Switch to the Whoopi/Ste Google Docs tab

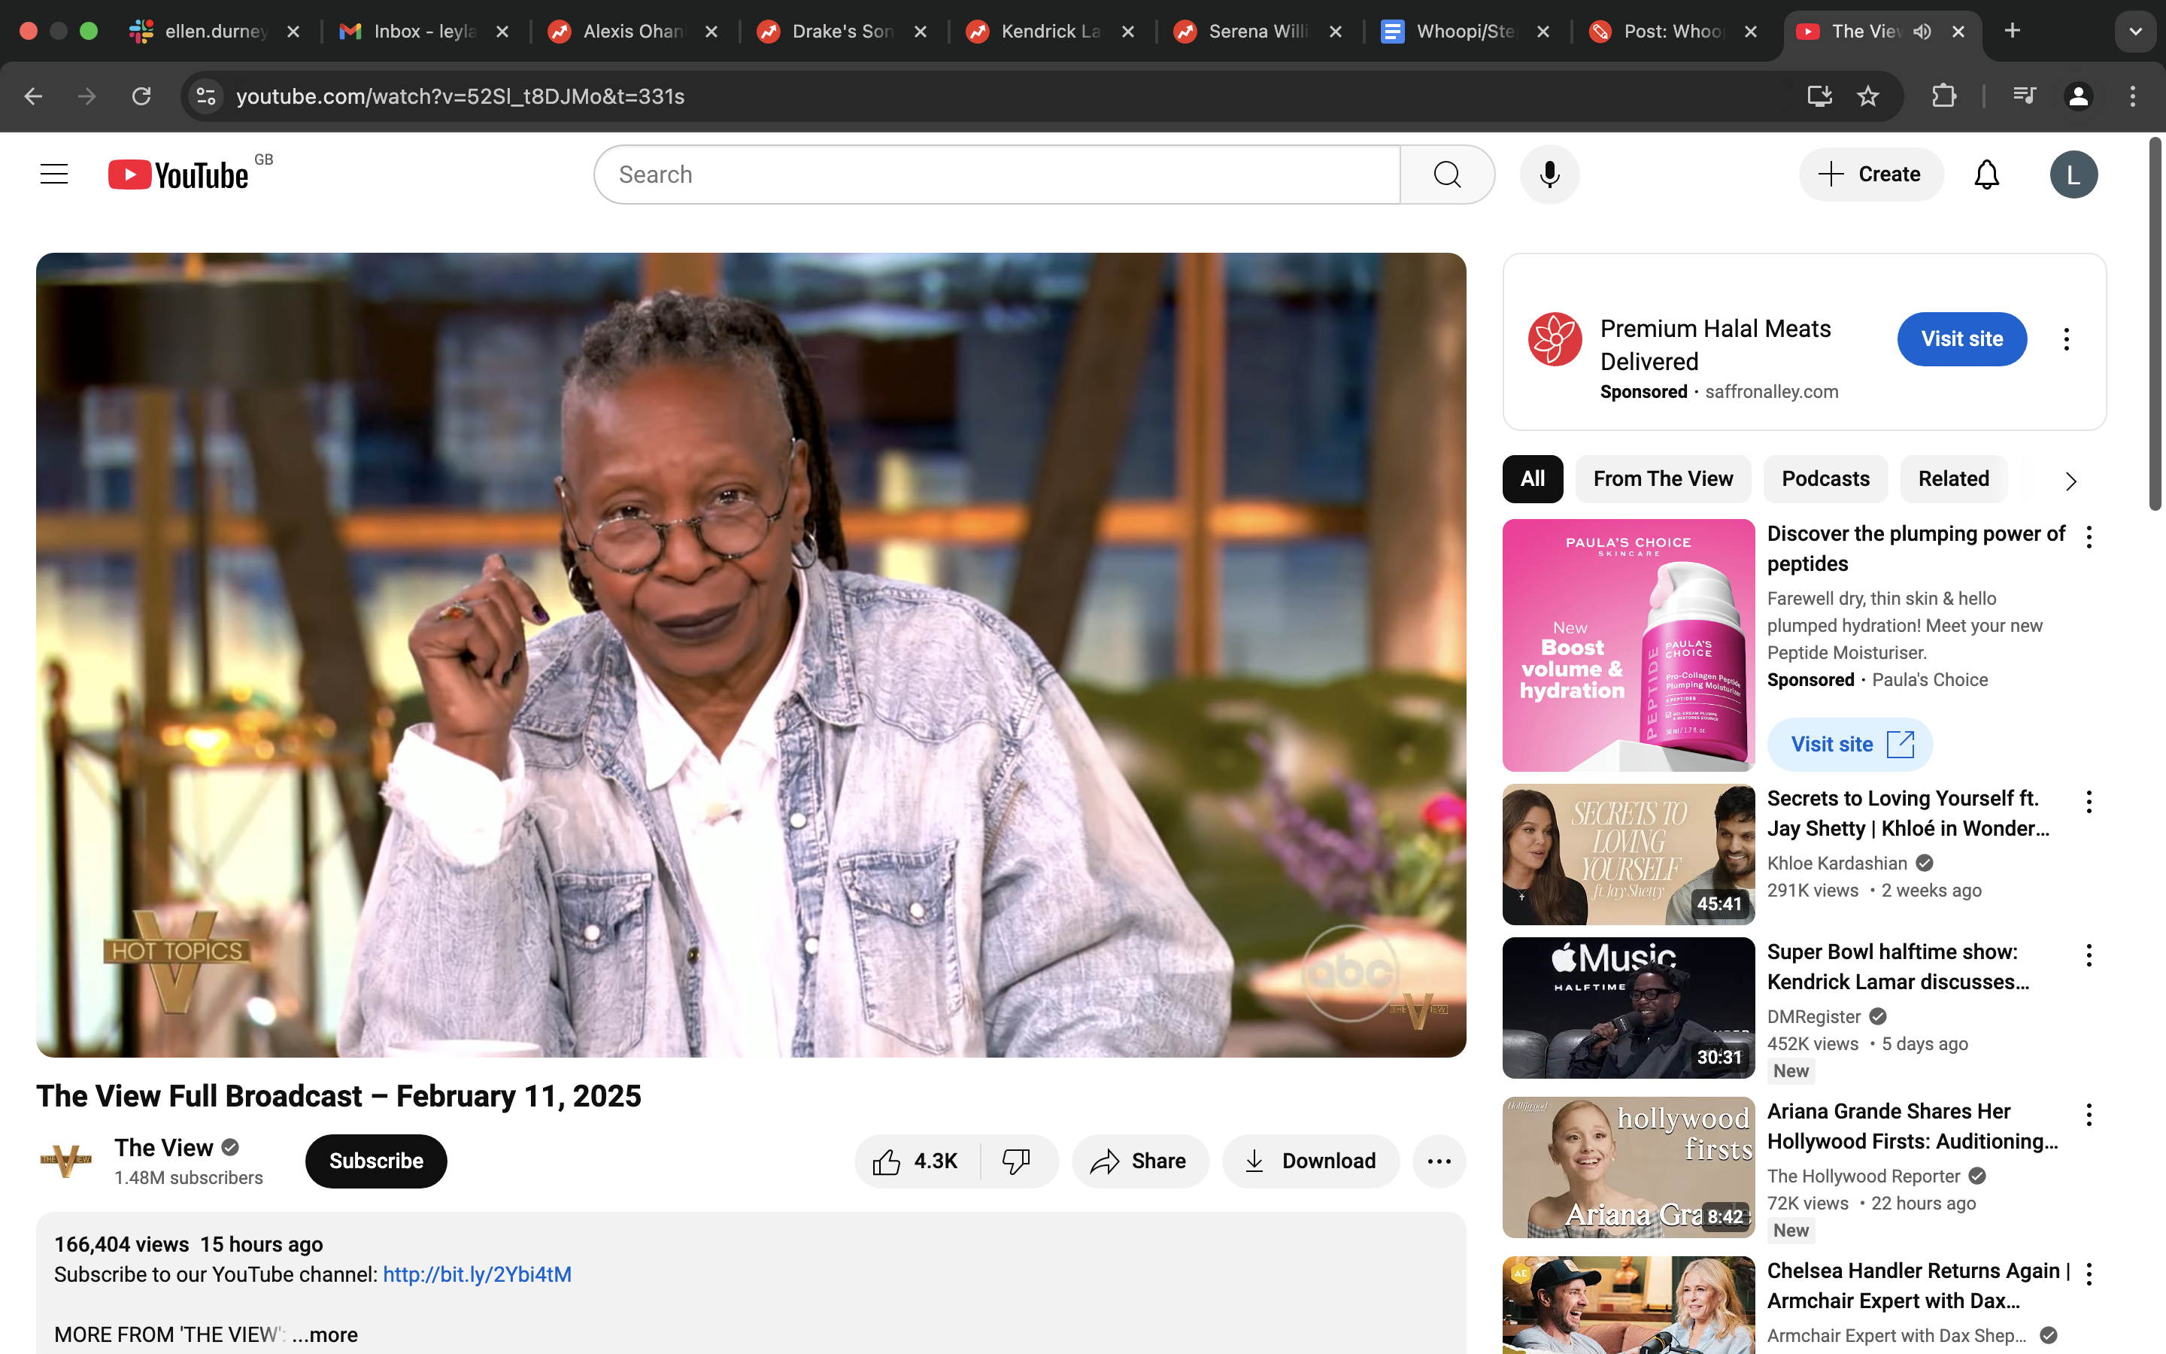click(1464, 32)
